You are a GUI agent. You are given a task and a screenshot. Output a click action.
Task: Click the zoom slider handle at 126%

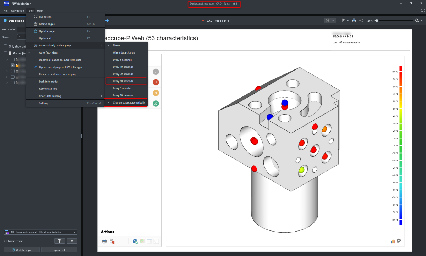(x=376, y=21)
